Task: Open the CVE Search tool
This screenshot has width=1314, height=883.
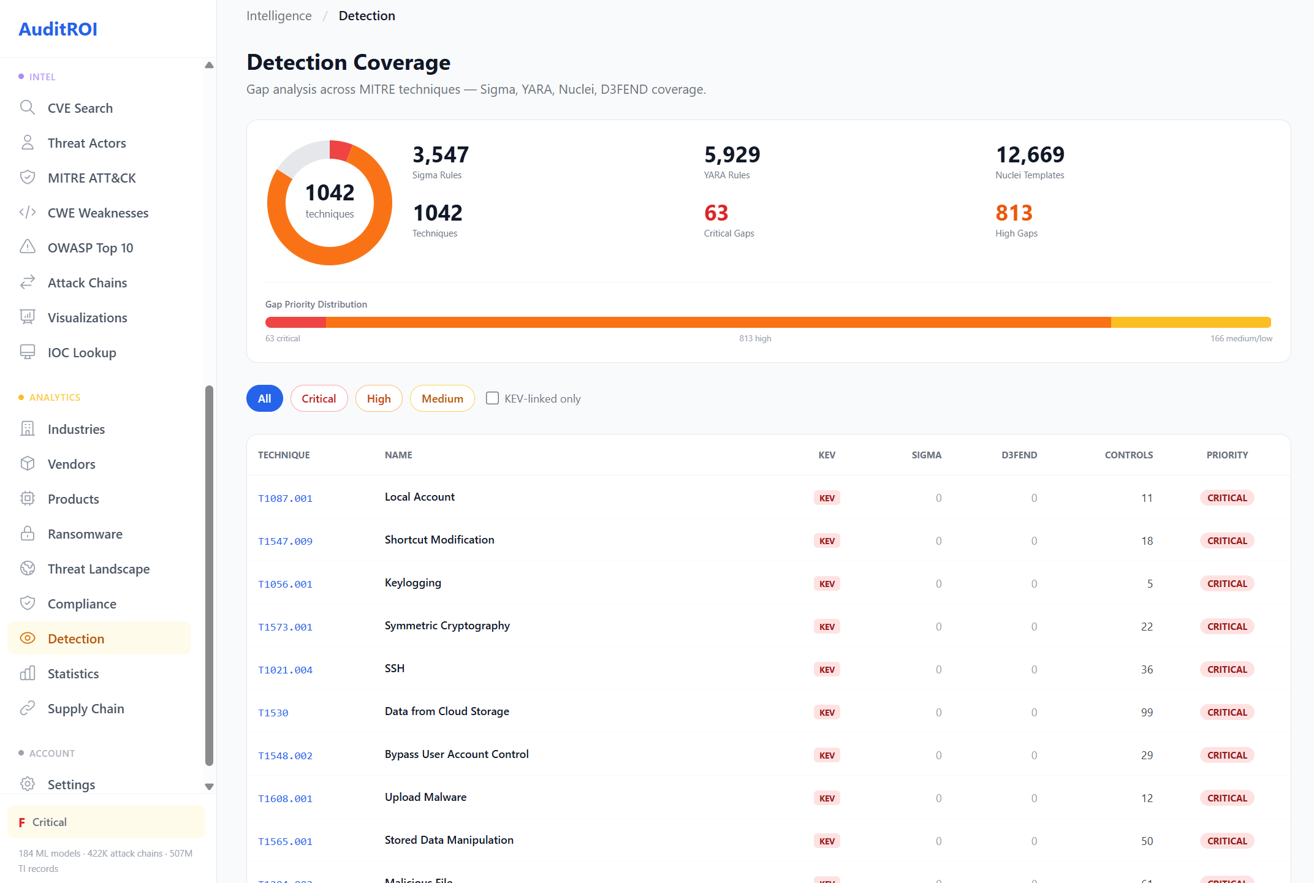Action: [x=80, y=108]
